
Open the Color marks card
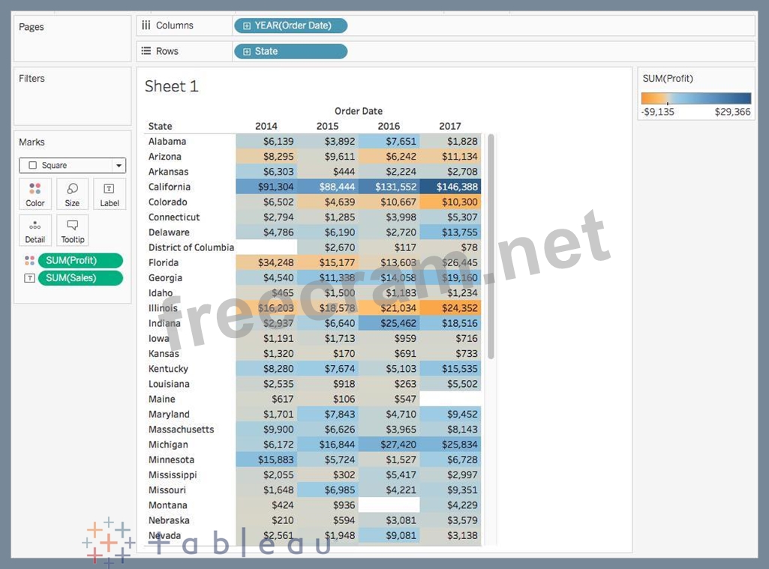tap(35, 193)
